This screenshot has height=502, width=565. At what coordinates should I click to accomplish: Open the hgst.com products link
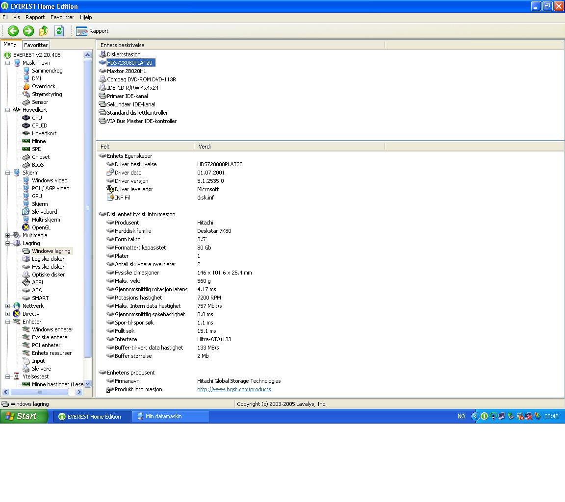(234, 389)
